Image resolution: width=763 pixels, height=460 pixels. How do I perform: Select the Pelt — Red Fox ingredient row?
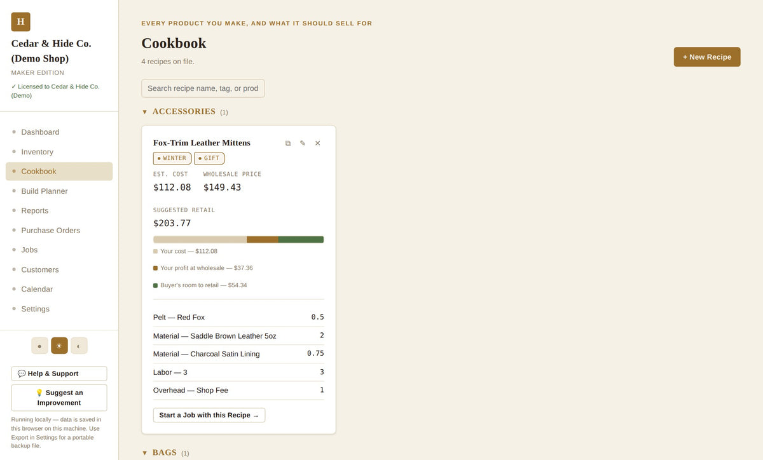pyautogui.click(x=238, y=317)
